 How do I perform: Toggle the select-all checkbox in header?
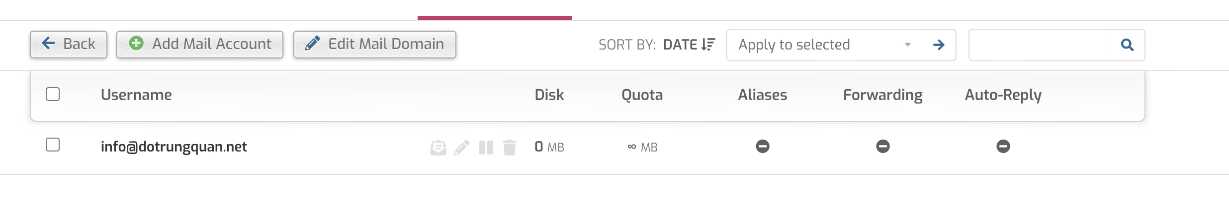tap(53, 94)
